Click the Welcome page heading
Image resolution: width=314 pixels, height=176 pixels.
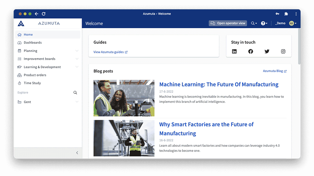click(x=94, y=23)
